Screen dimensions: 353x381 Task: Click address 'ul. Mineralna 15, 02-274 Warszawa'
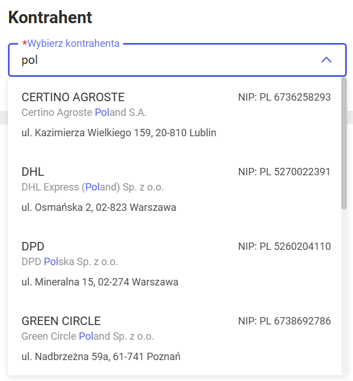tap(100, 282)
